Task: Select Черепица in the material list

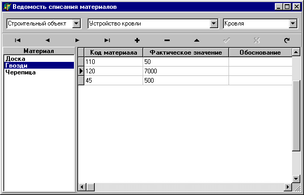Action: [39, 72]
